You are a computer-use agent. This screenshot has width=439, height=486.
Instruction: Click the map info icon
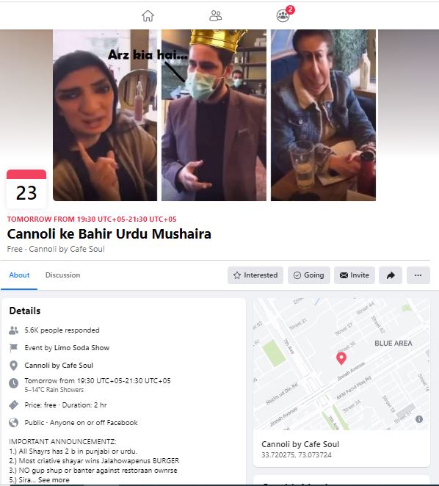click(x=419, y=419)
